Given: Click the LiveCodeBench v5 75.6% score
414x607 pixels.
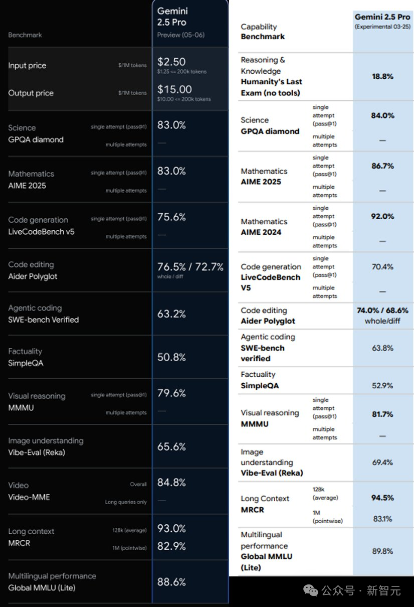Looking at the screenshot, I should point(171,217).
